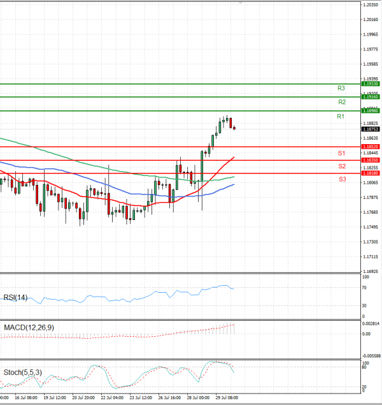
Task: Click the 1.19585 price axis value
Action: tap(371, 64)
